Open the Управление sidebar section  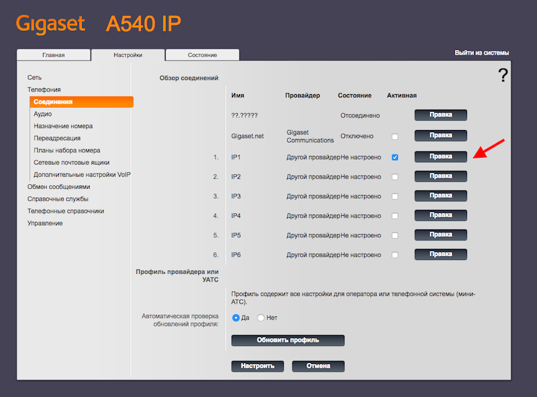(45, 223)
